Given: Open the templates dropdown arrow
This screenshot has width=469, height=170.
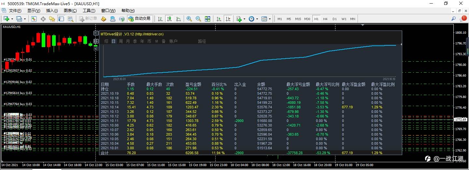Looking at the screenshot, I should pos(270,19).
